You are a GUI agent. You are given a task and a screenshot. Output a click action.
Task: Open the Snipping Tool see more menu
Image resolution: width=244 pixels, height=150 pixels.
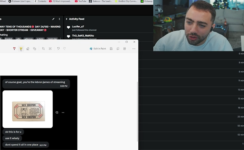pyautogui.click(x=134, y=49)
